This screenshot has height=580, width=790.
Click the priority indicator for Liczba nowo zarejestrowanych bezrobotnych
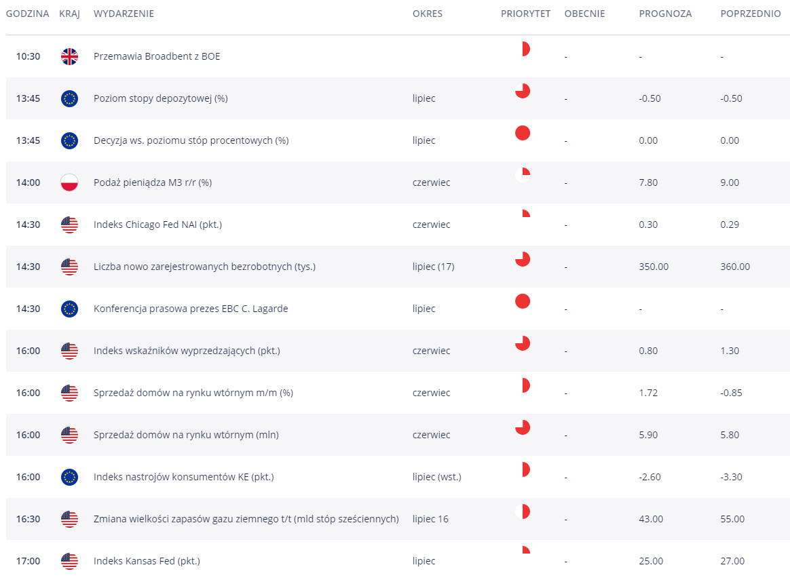(523, 259)
